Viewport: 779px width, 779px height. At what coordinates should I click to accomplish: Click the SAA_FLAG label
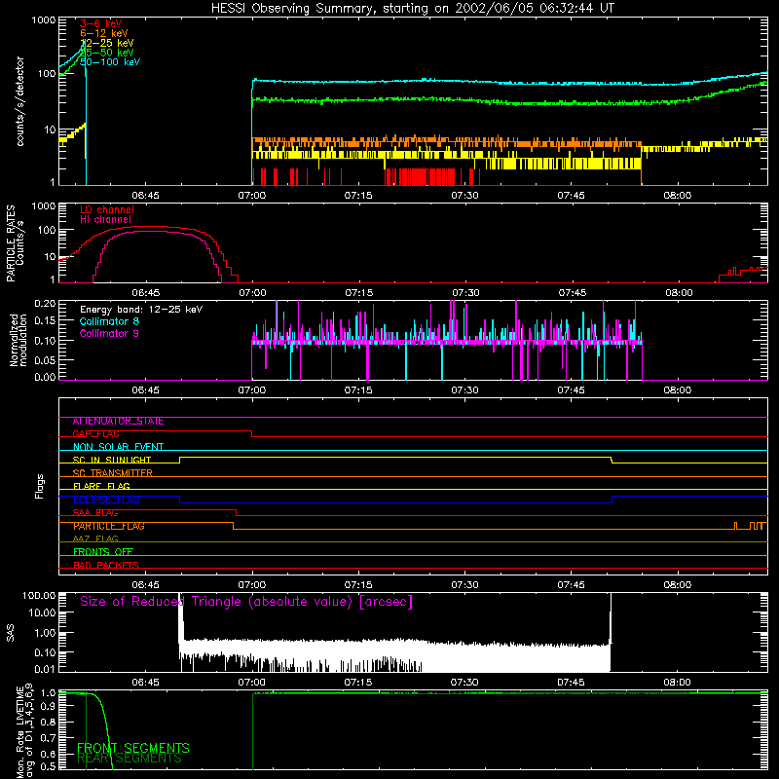95,513
